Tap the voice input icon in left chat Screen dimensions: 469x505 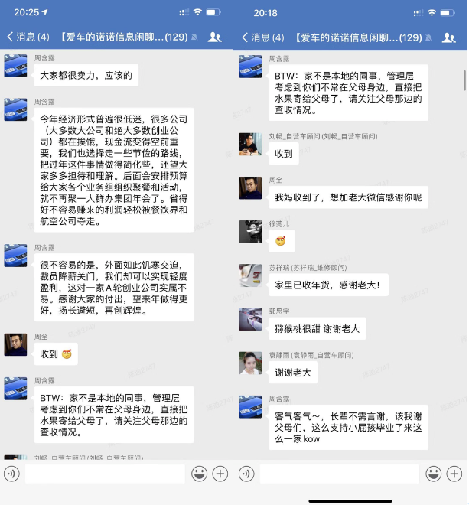[x=12, y=474]
